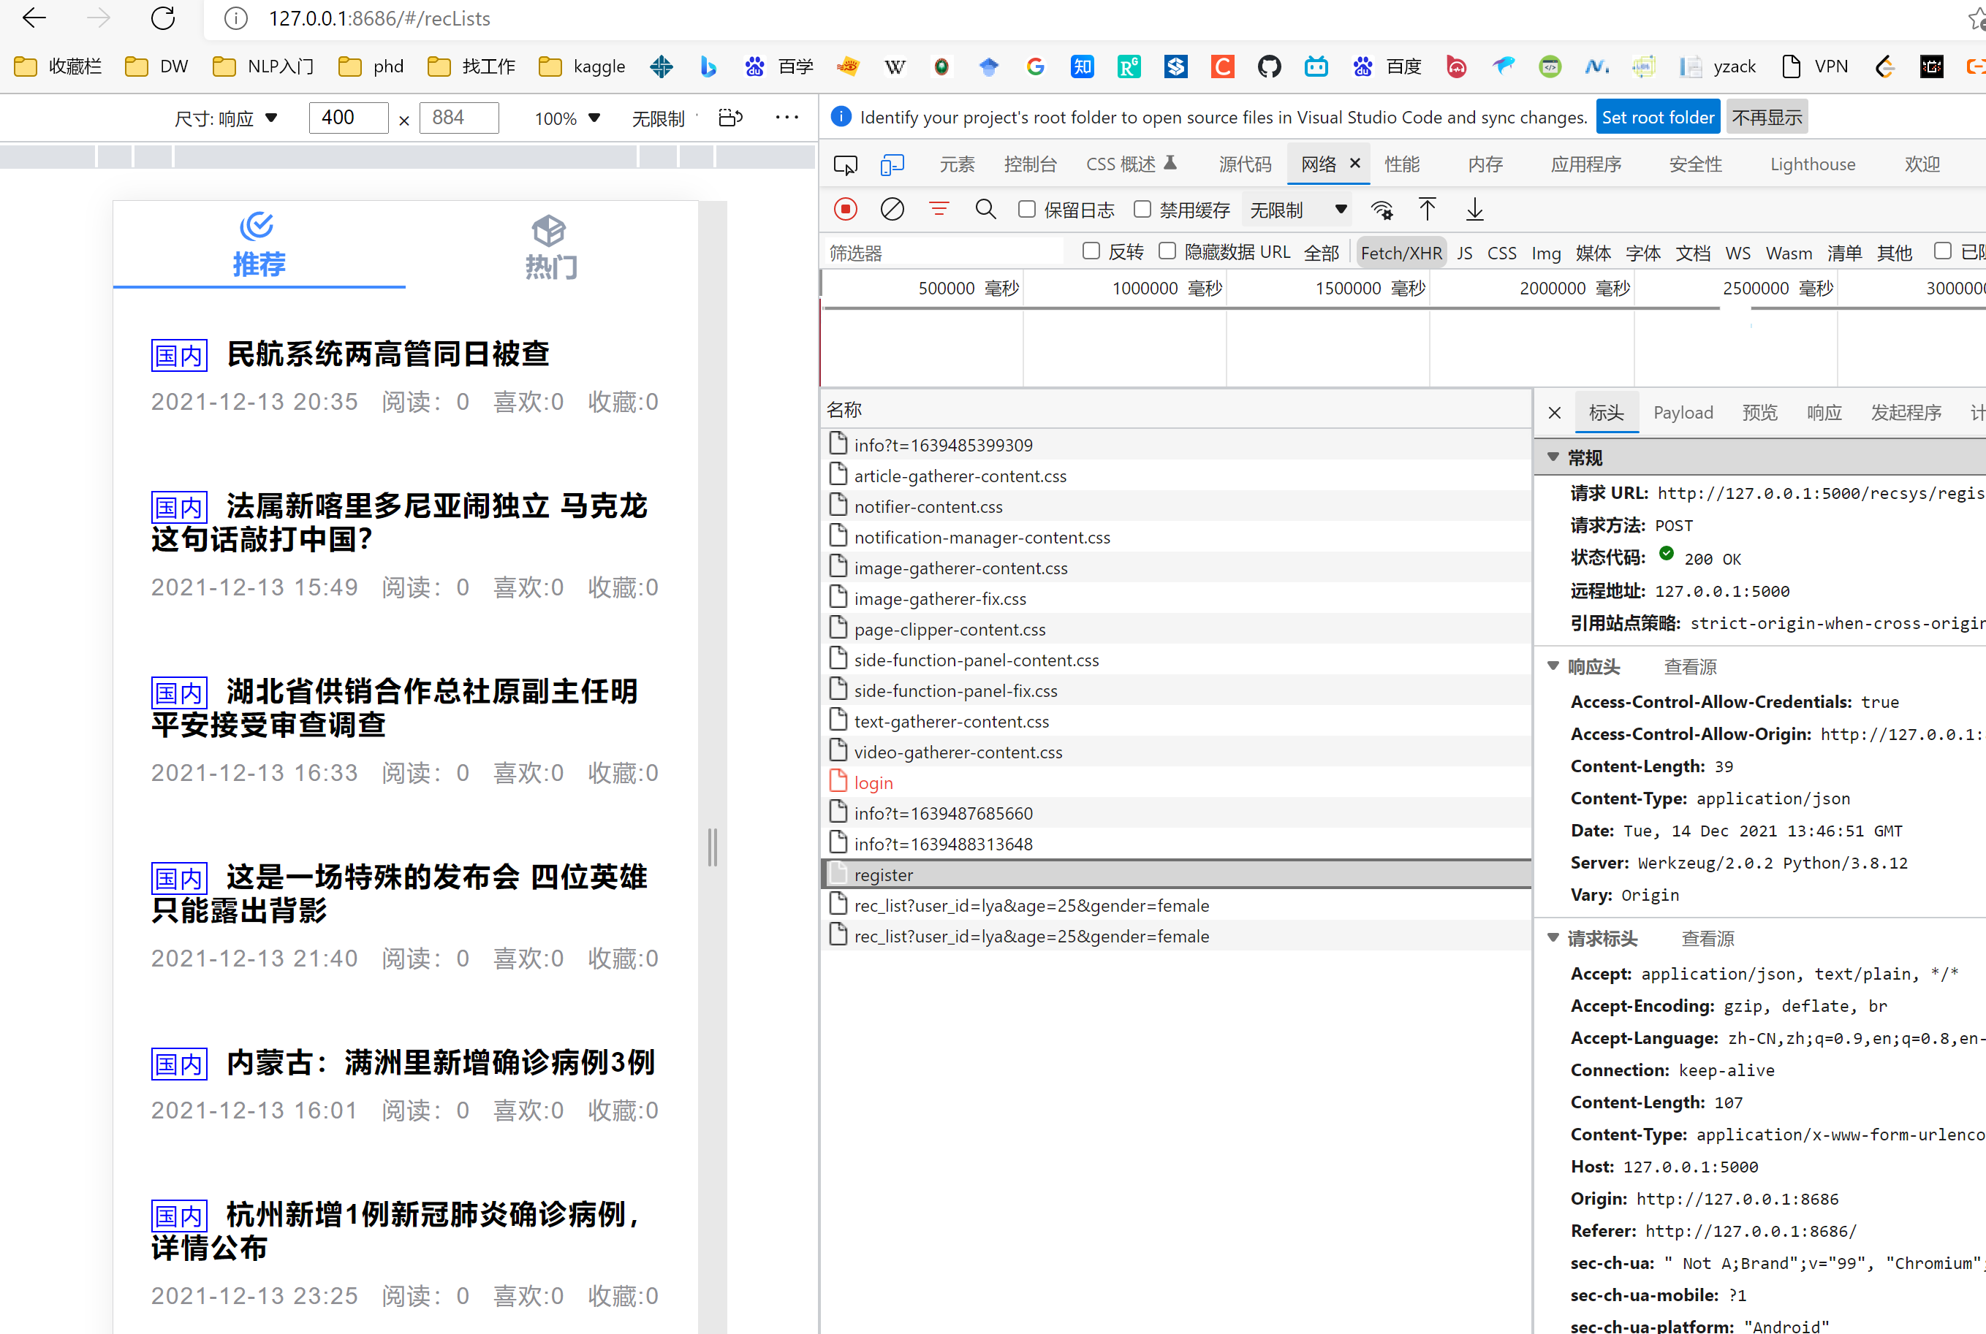The height and width of the screenshot is (1334, 1986).
Task: Tick the 反转 filter checkbox
Action: click(x=1091, y=251)
